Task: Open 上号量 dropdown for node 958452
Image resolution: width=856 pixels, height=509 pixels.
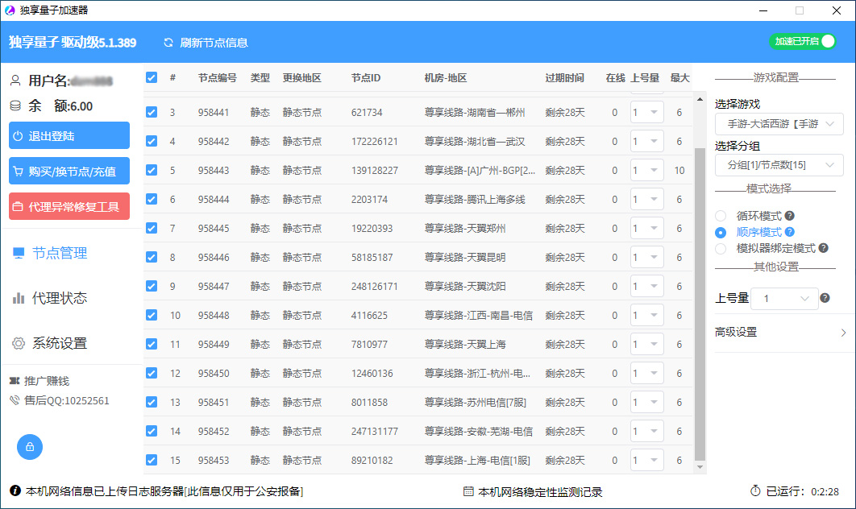Action: (647, 431)
